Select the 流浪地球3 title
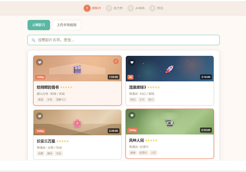This screenshot has width=246, height=172. point(137,87)
